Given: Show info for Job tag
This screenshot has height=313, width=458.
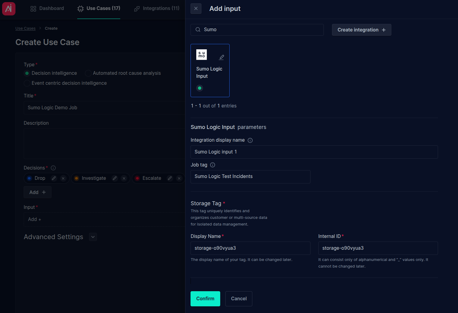Looking at the screenshot, I should [x=213, y=165].
